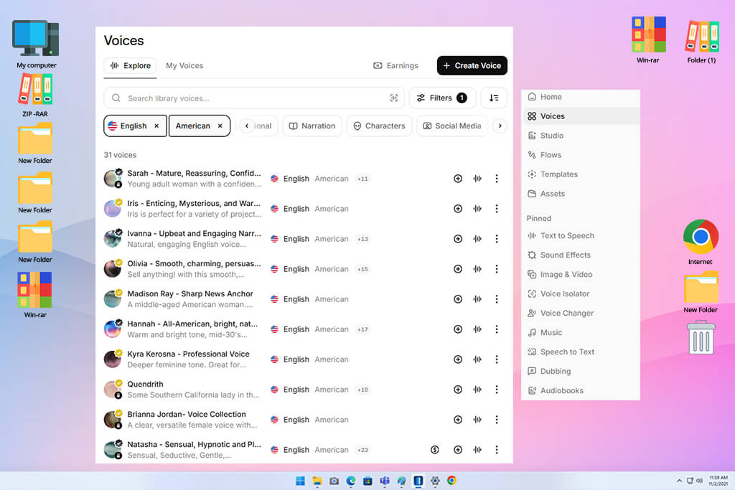Open Sarah voice avatar thumbnail
Image resolution: width=735 pixels, height=490 pixels.
pyautogui.click(x=113, y=179)
